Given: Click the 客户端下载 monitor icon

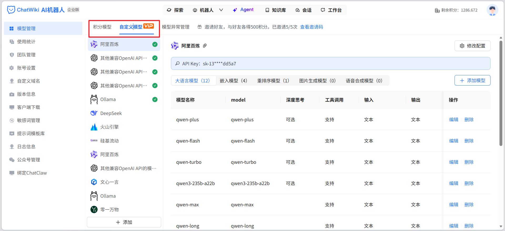Looking at the screenshot, I should [12, 107].
